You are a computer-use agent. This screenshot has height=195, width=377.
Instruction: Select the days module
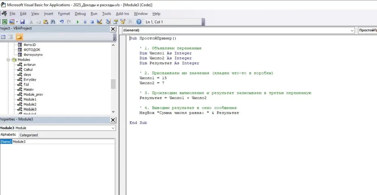[x=27, y=74]
